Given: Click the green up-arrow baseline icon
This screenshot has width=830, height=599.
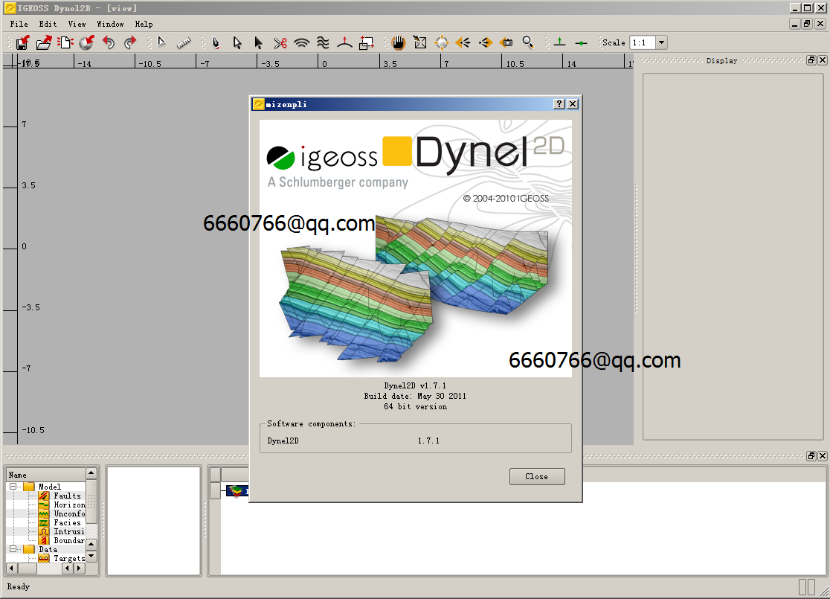Looking at the screenshot, I should pyautogui.click(x=559, y=43).
